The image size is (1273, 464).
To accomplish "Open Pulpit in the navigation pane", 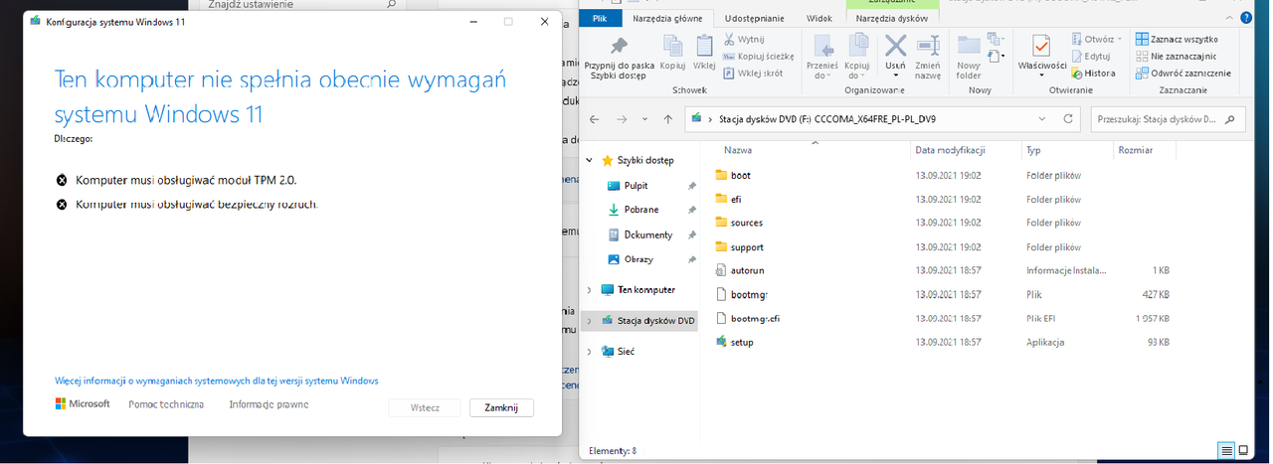I will coord(636,185).
